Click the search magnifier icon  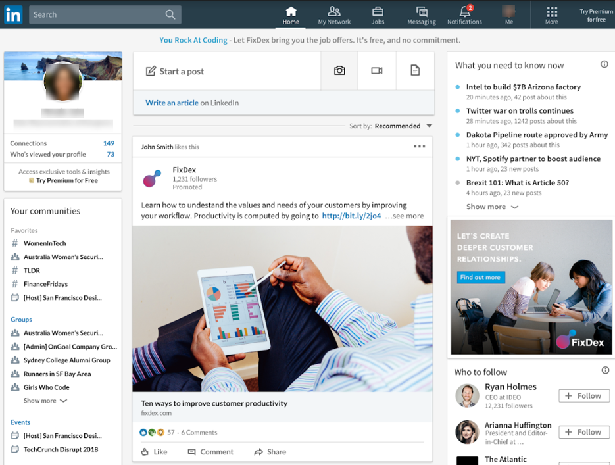[x=170, y=14]
